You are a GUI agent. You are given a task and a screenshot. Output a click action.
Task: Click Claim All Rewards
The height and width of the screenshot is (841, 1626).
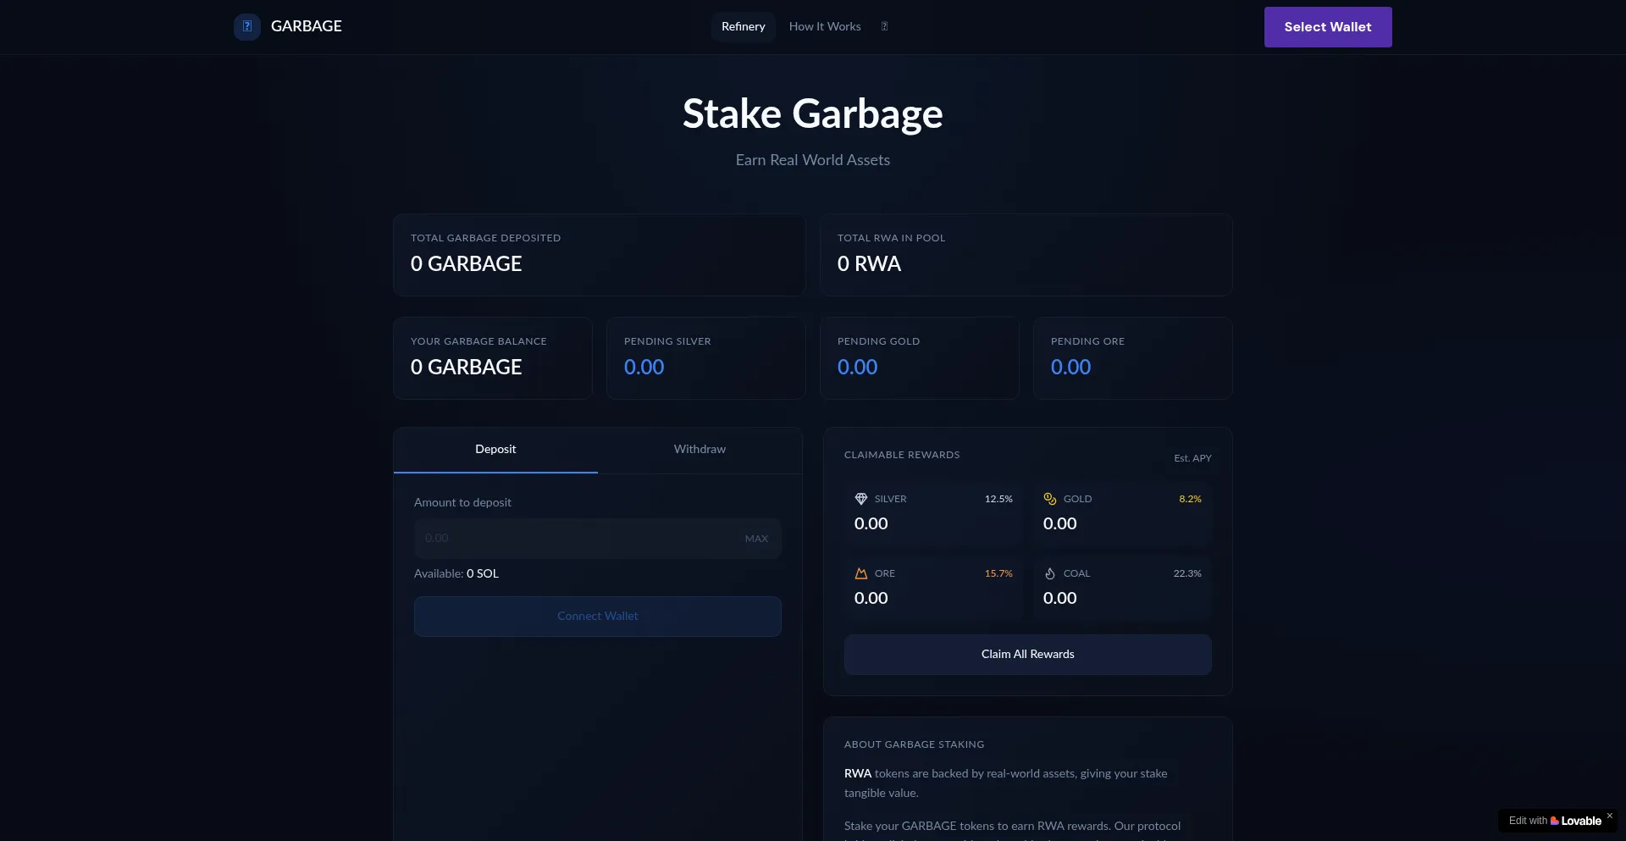[1026, 654]
